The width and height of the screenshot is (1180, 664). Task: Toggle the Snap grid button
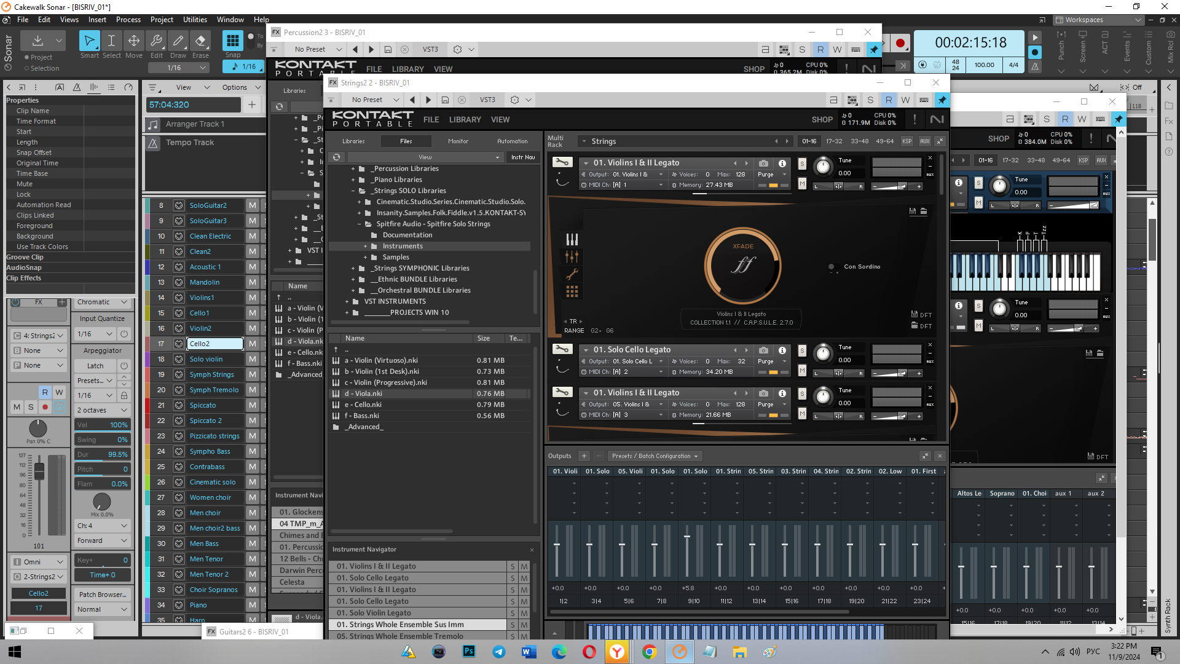point(232,41)
